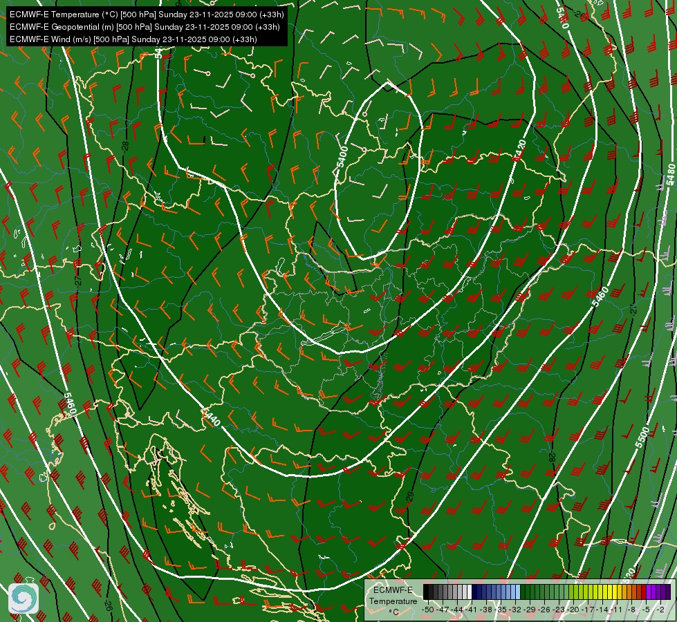Click the 5500 geopotential contour label
677x622 pixels.
tap(642, 437)
